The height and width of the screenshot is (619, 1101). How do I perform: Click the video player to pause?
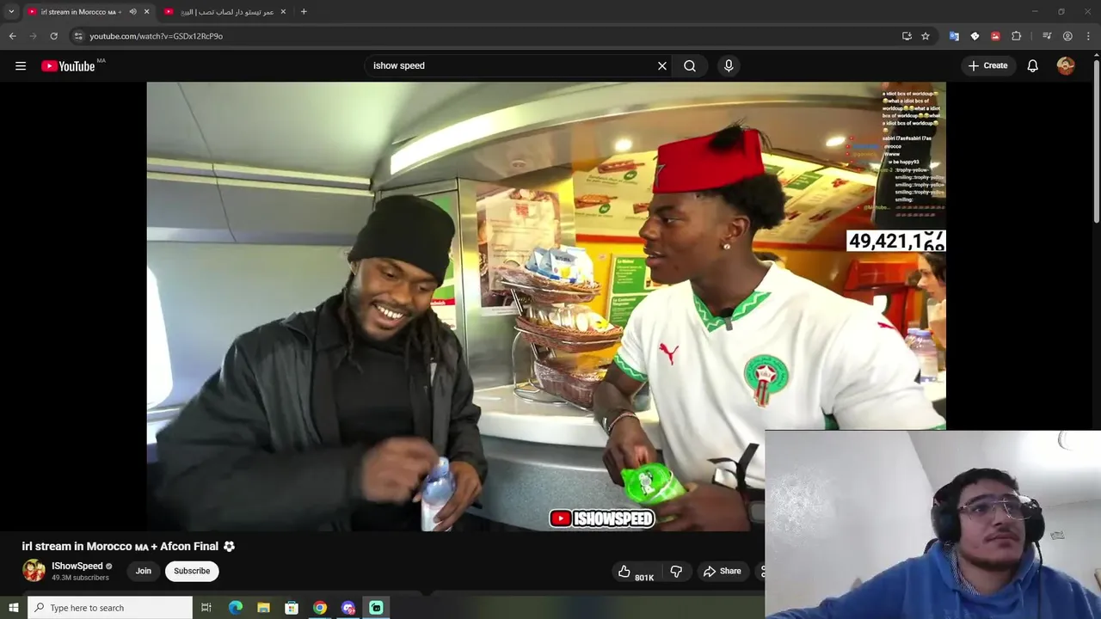click(x=546, y=306)
